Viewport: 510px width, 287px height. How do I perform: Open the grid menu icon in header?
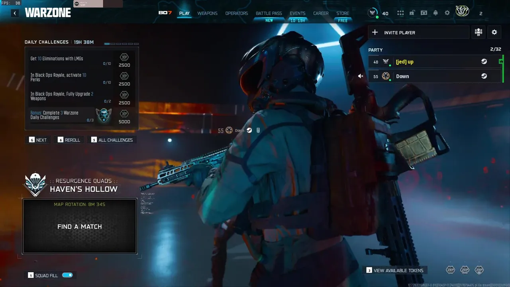pyautogui.click(x=400, y=13)
